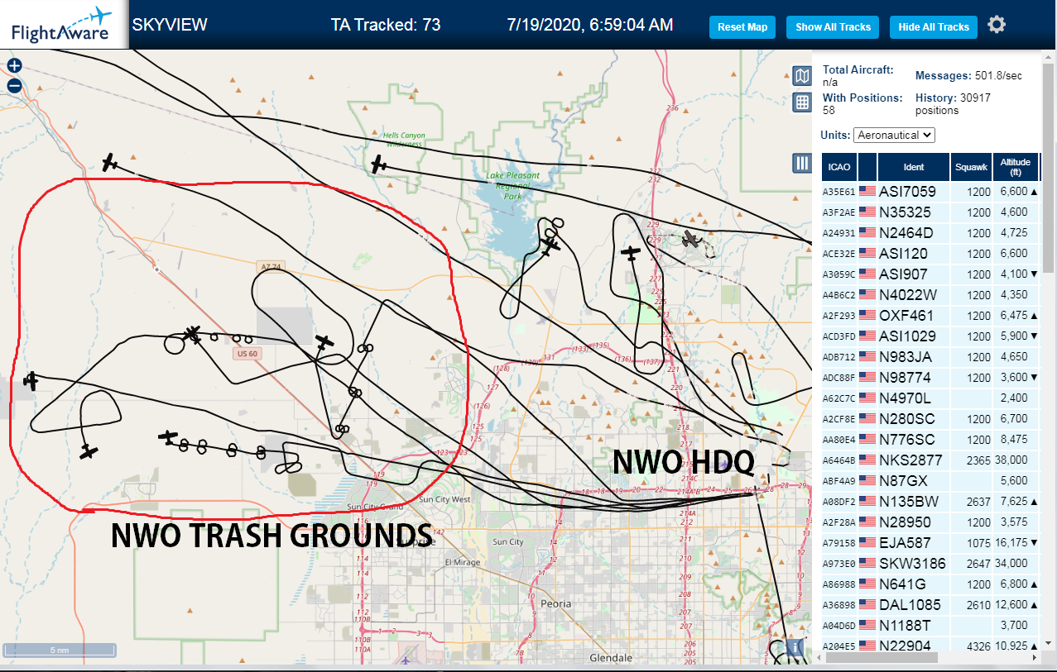Click altitude value 38,000
1057x672 pixels.
coord(1013,460)
